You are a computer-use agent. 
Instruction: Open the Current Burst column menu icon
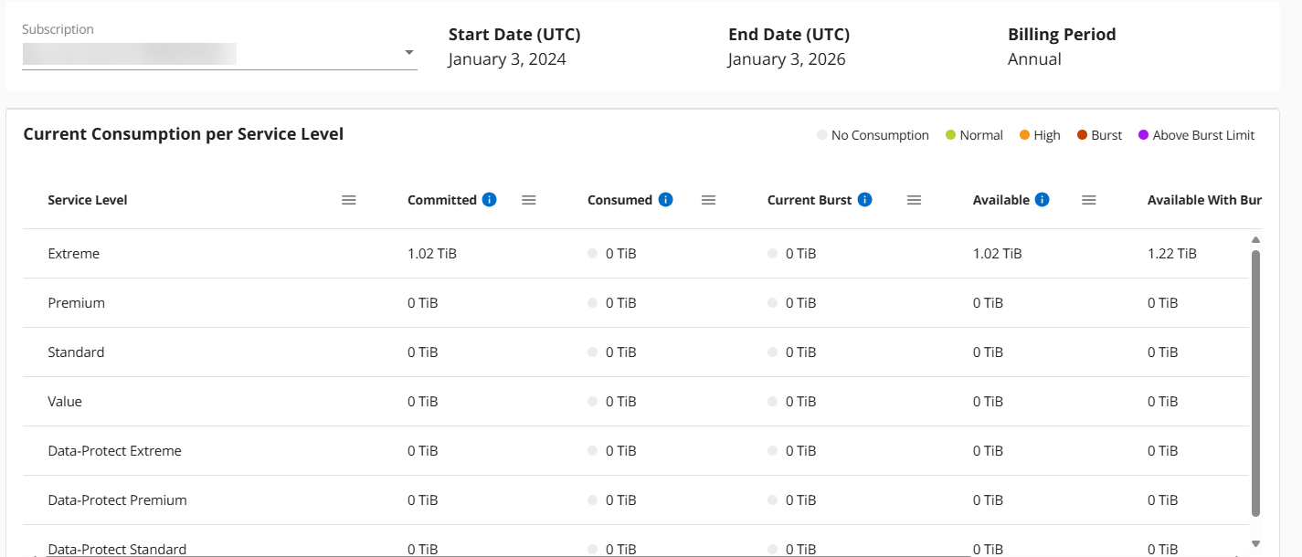[914, 200]
